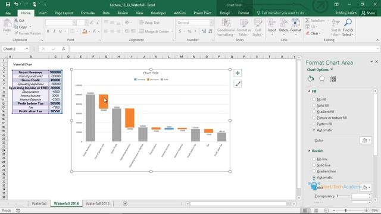Image resolution: width=381 pixels, height=214 pixels.
Task: Open the chart Design tab
Action: (x=225, y=13)
